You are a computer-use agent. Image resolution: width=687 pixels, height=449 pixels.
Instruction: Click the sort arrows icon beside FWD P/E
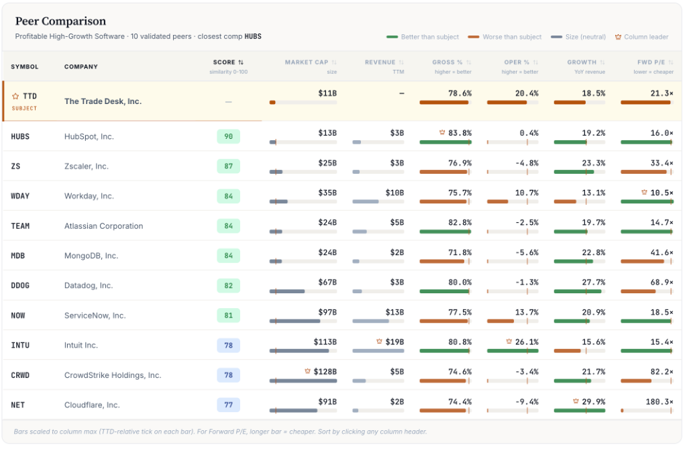click(671, 62)
